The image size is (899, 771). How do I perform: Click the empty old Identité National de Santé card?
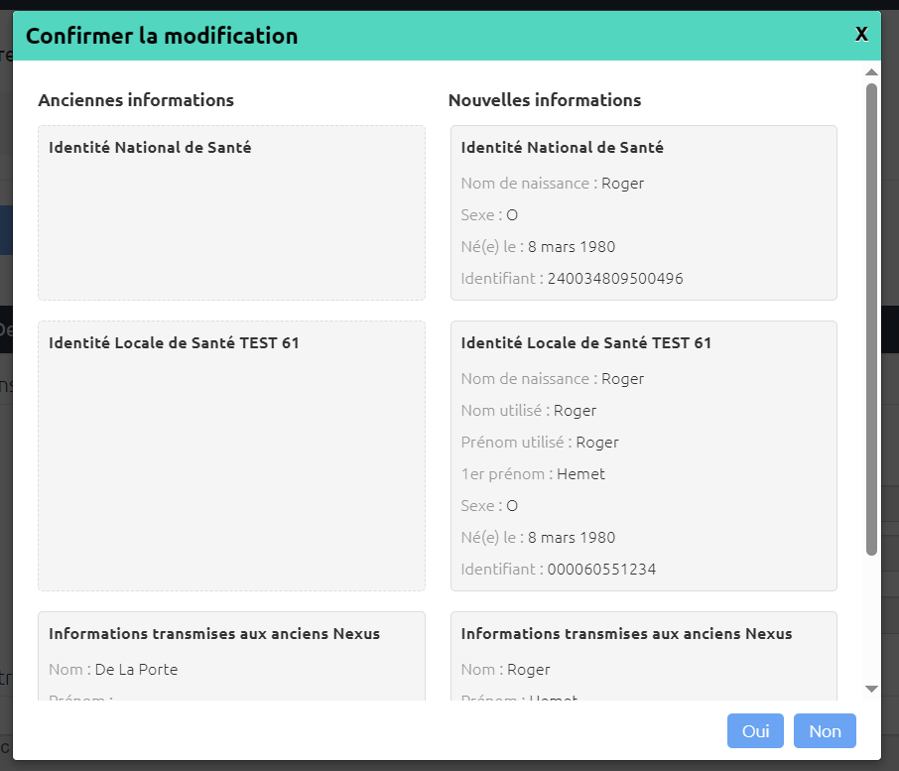(231, 212)
